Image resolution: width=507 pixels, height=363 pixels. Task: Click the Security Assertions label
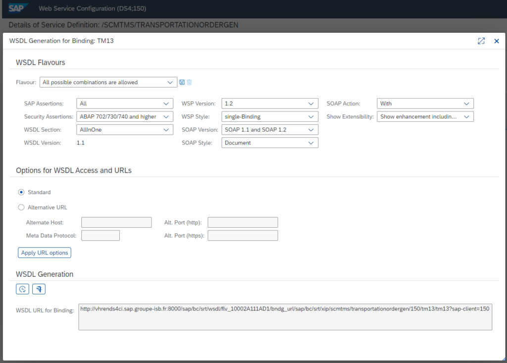pyautogui.click(x=49, y=116)
